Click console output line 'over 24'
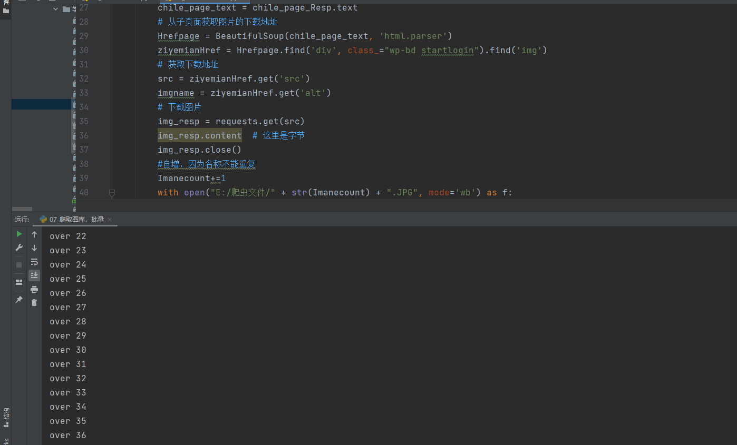 point(68,265)
